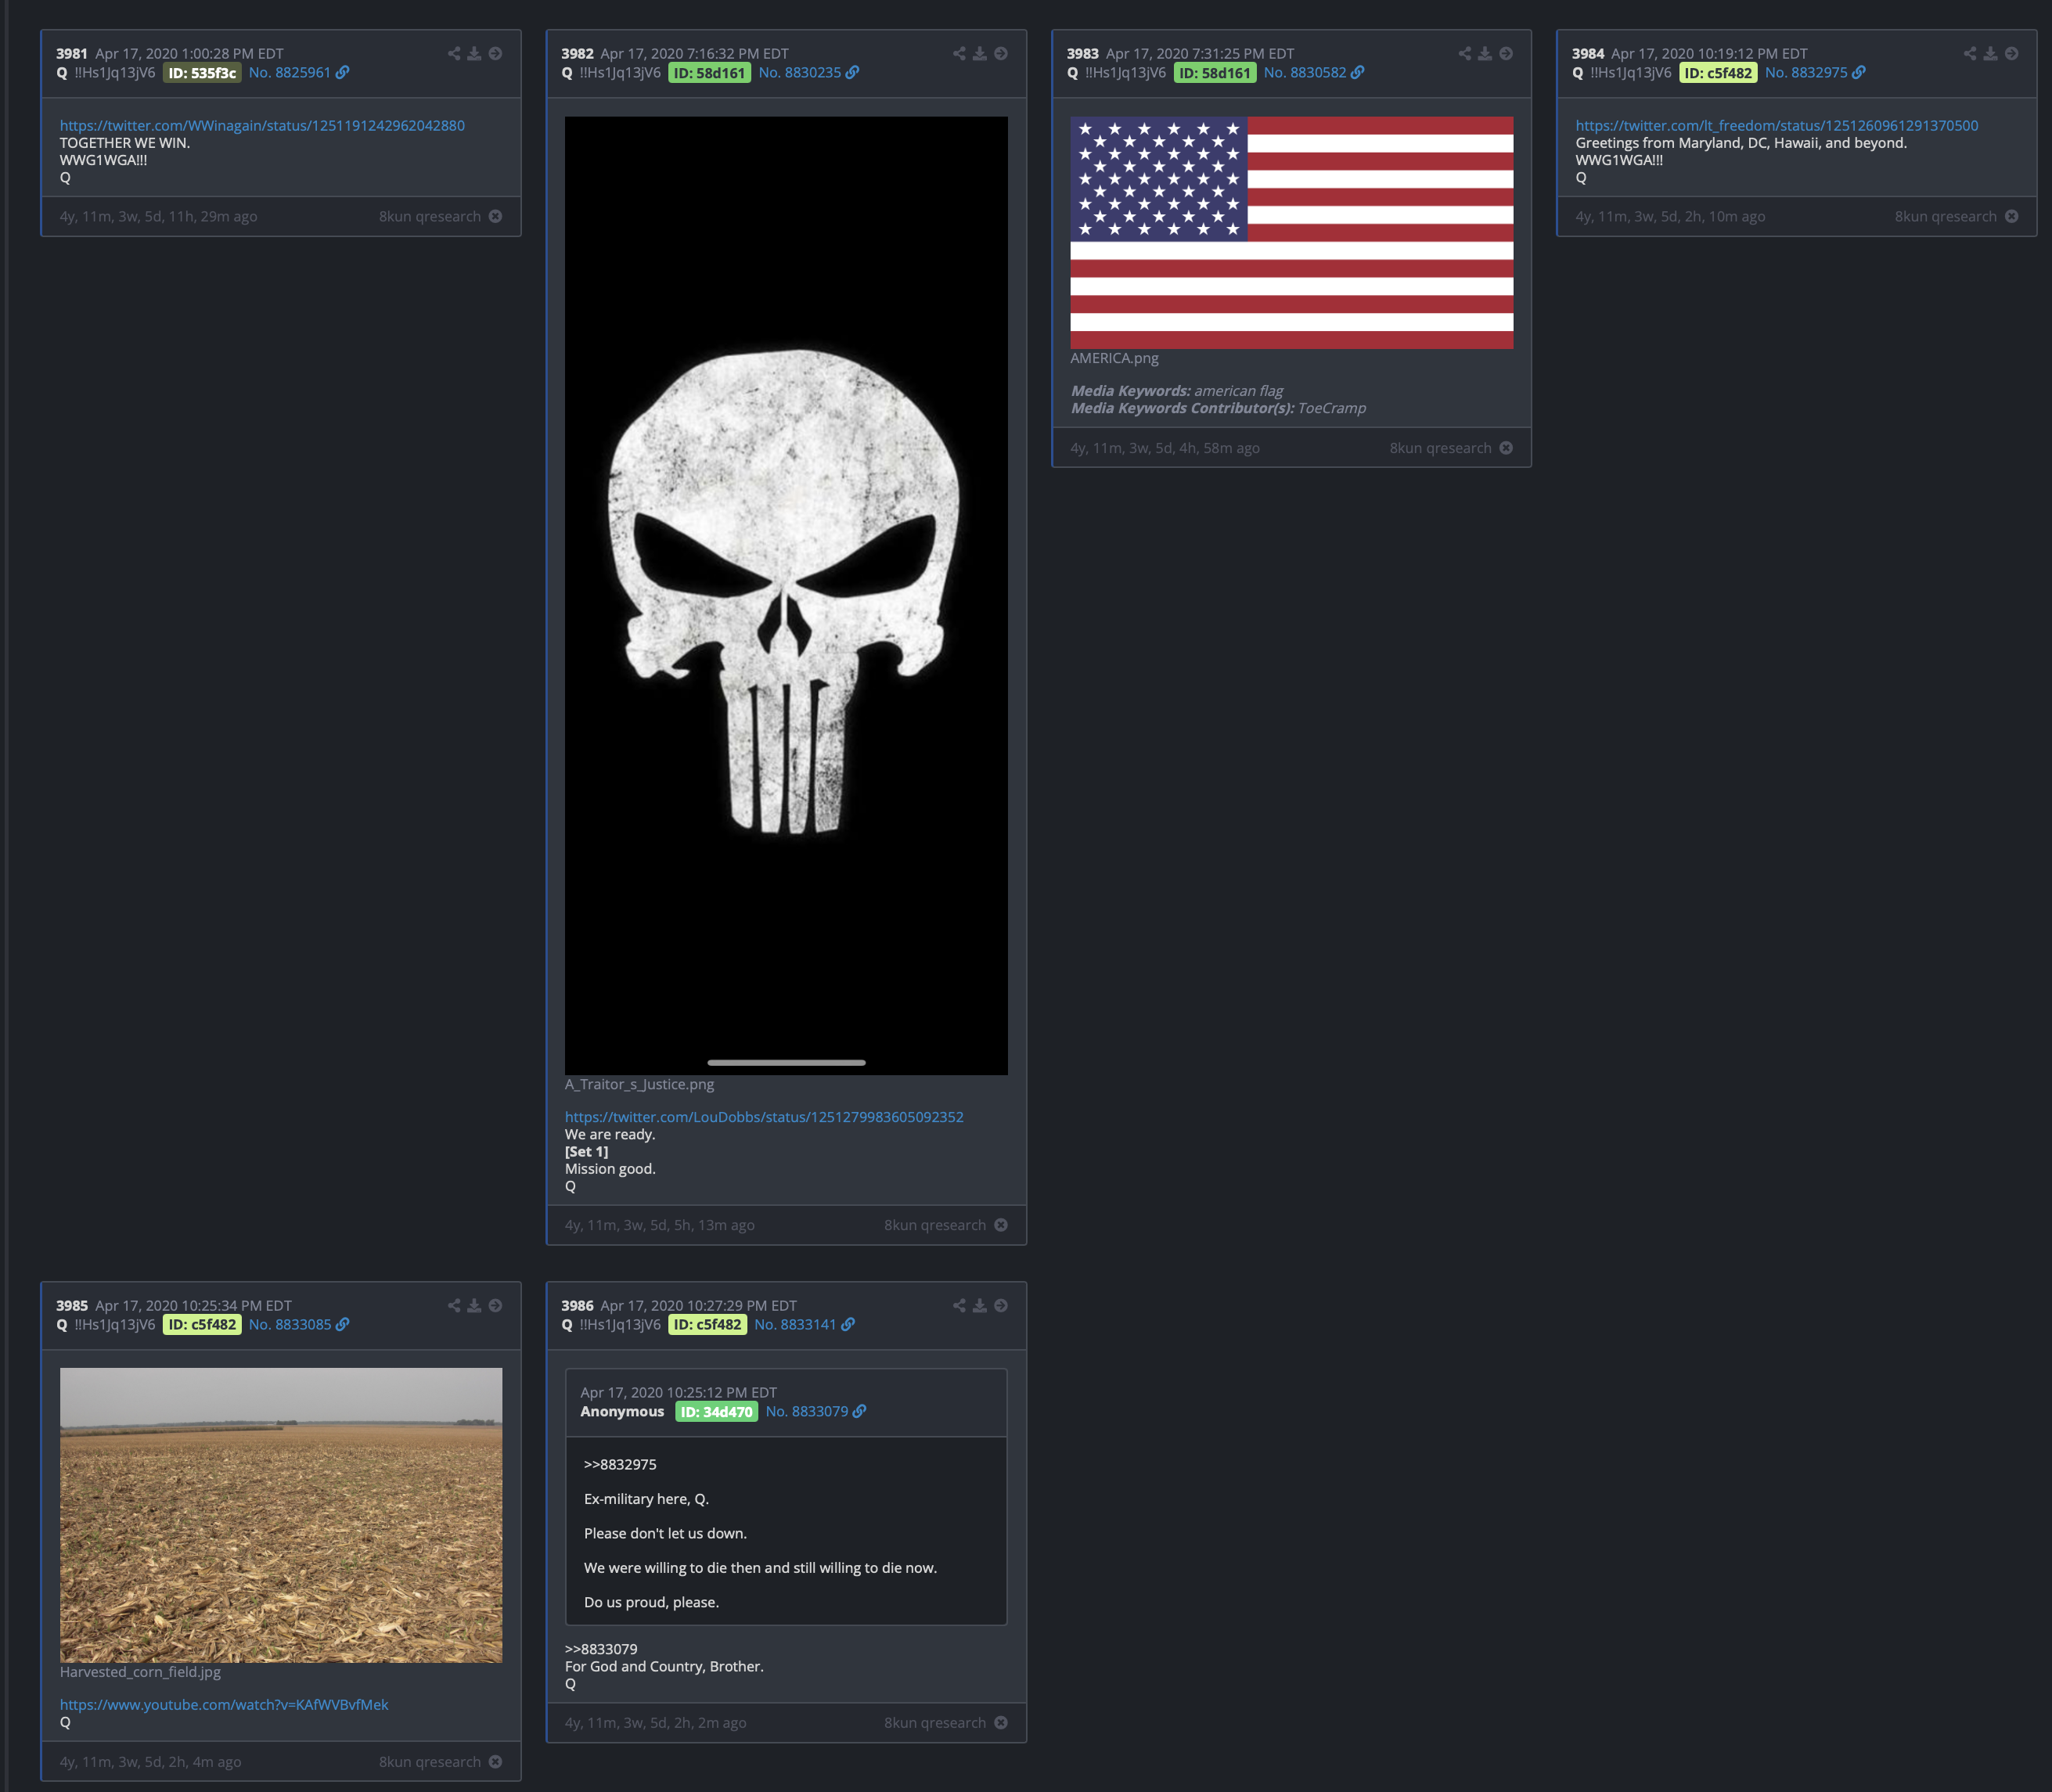2052x1792 pixels.
Task: Click the x icon in post 3984 footer
Action: (2012, 217)
